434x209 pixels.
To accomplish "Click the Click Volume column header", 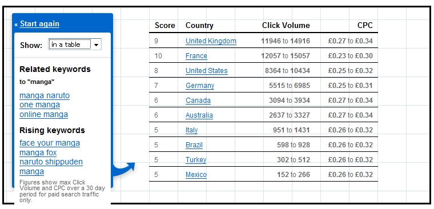I will click(286, 26).
